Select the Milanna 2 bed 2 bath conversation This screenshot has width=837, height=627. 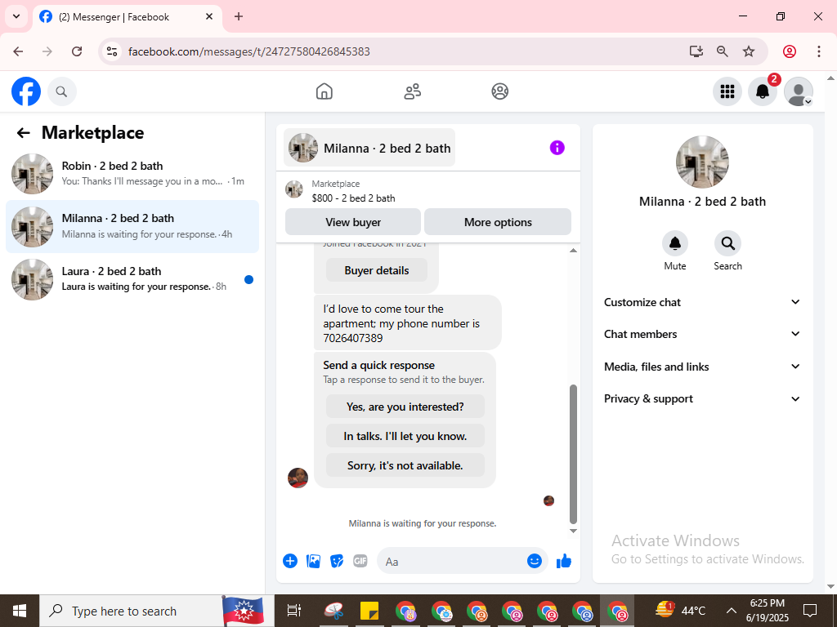point(132,227)
